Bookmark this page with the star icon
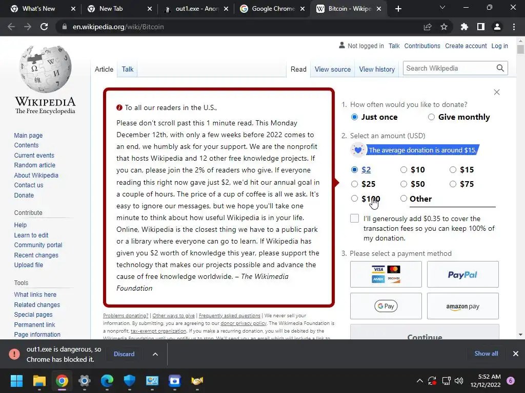 tap(444, 27)
